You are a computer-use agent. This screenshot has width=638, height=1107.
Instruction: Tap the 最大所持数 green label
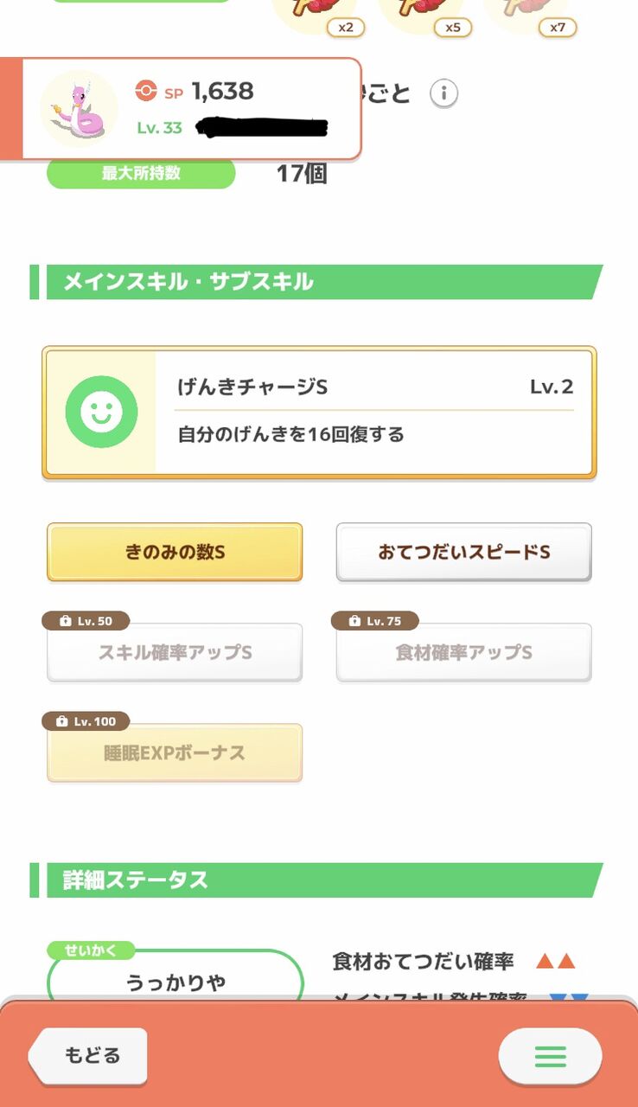(141, 173)
